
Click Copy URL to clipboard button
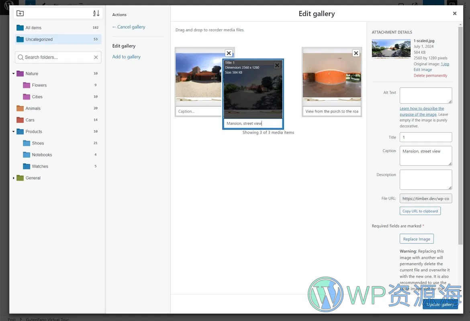(420, 211)
